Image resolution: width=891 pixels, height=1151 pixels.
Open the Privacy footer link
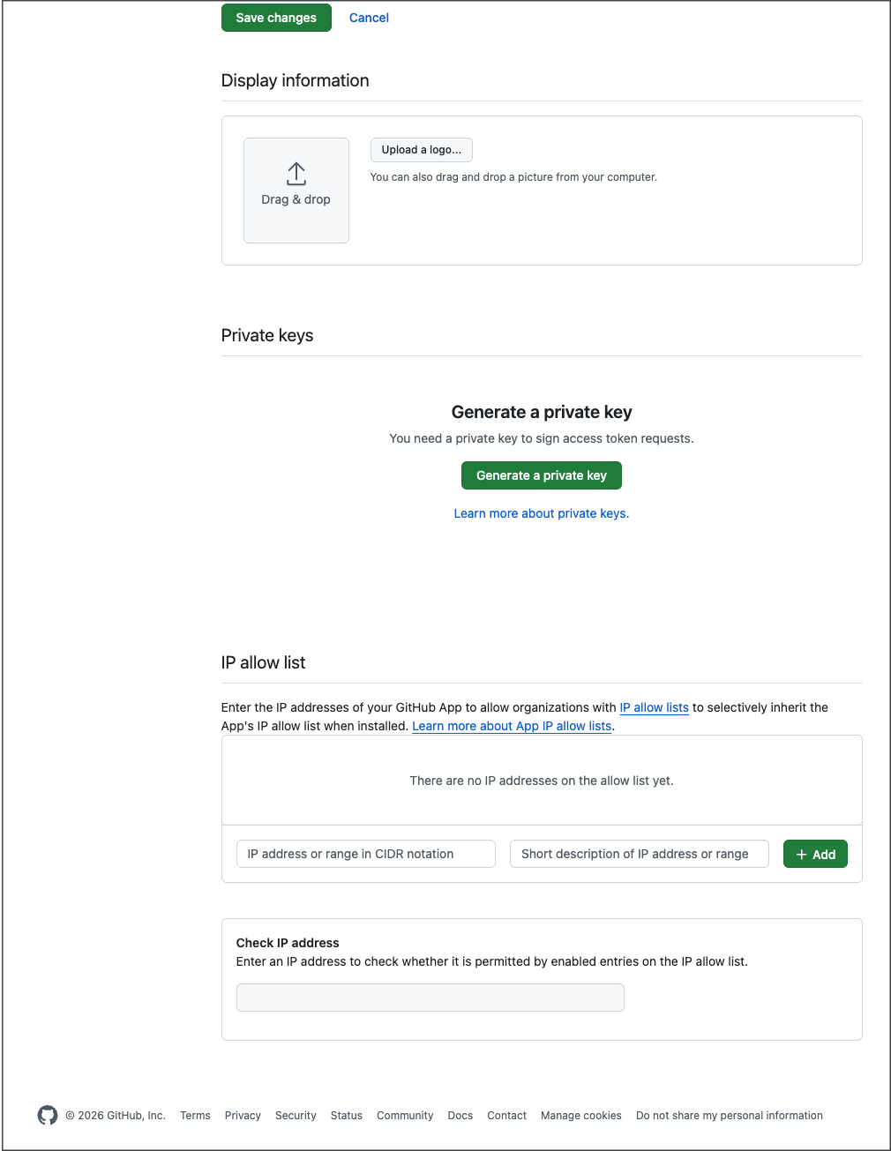tap(243, 1116)
